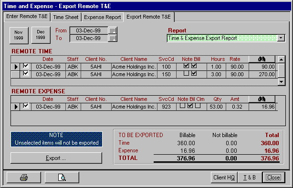
Task: Click the binoculars icon in Remote Time header
Action: pos(262,59)
